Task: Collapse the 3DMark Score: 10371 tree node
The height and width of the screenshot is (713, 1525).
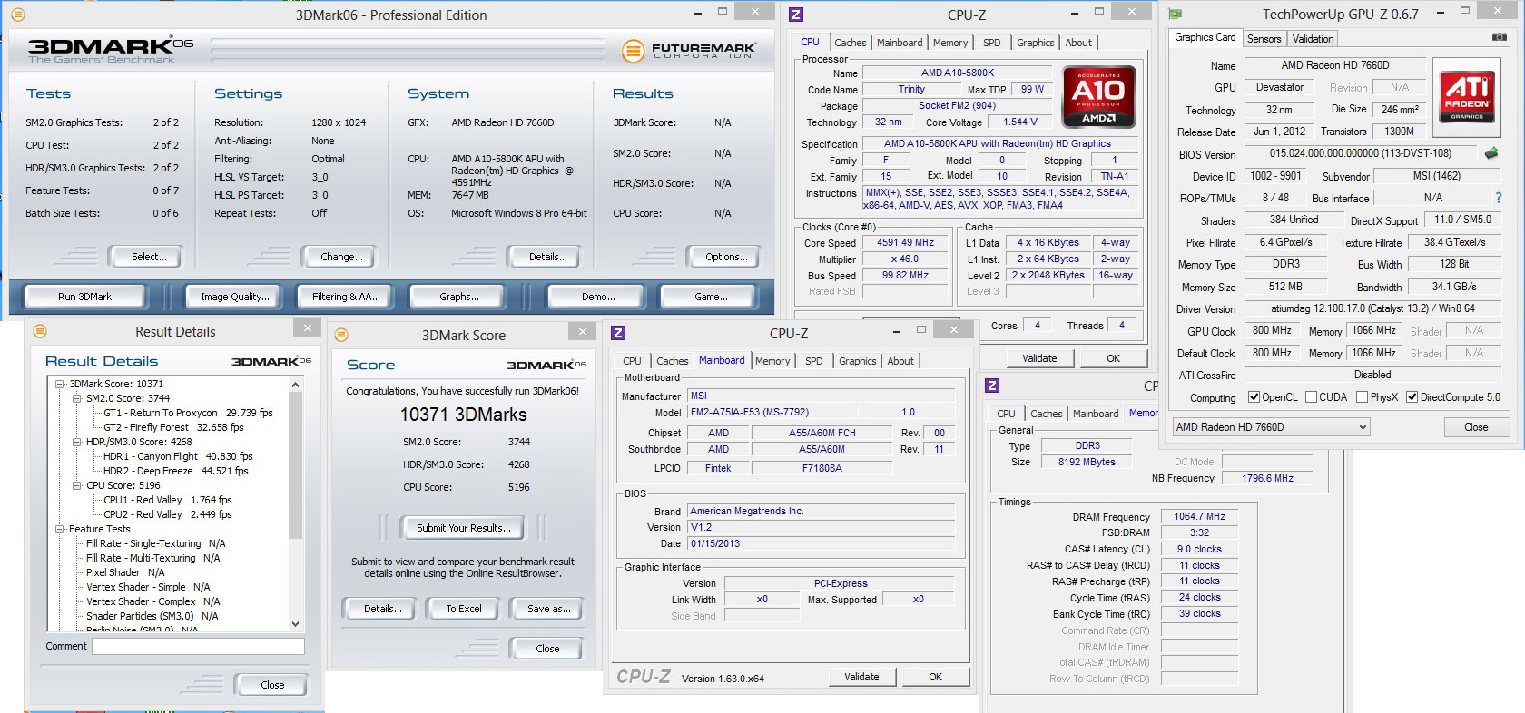Action: pyautogui.click(x=61, y=384)
